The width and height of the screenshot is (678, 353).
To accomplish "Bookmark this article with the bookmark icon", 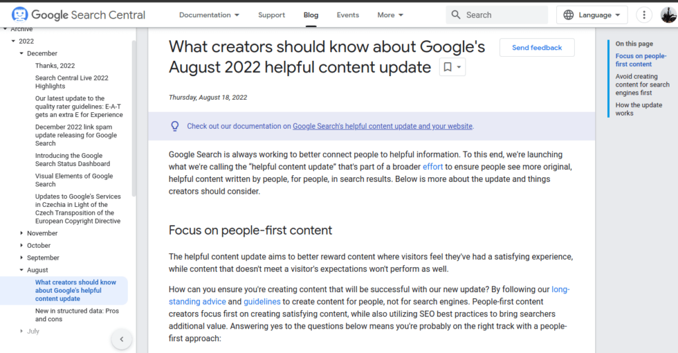I will click(448, 67).
